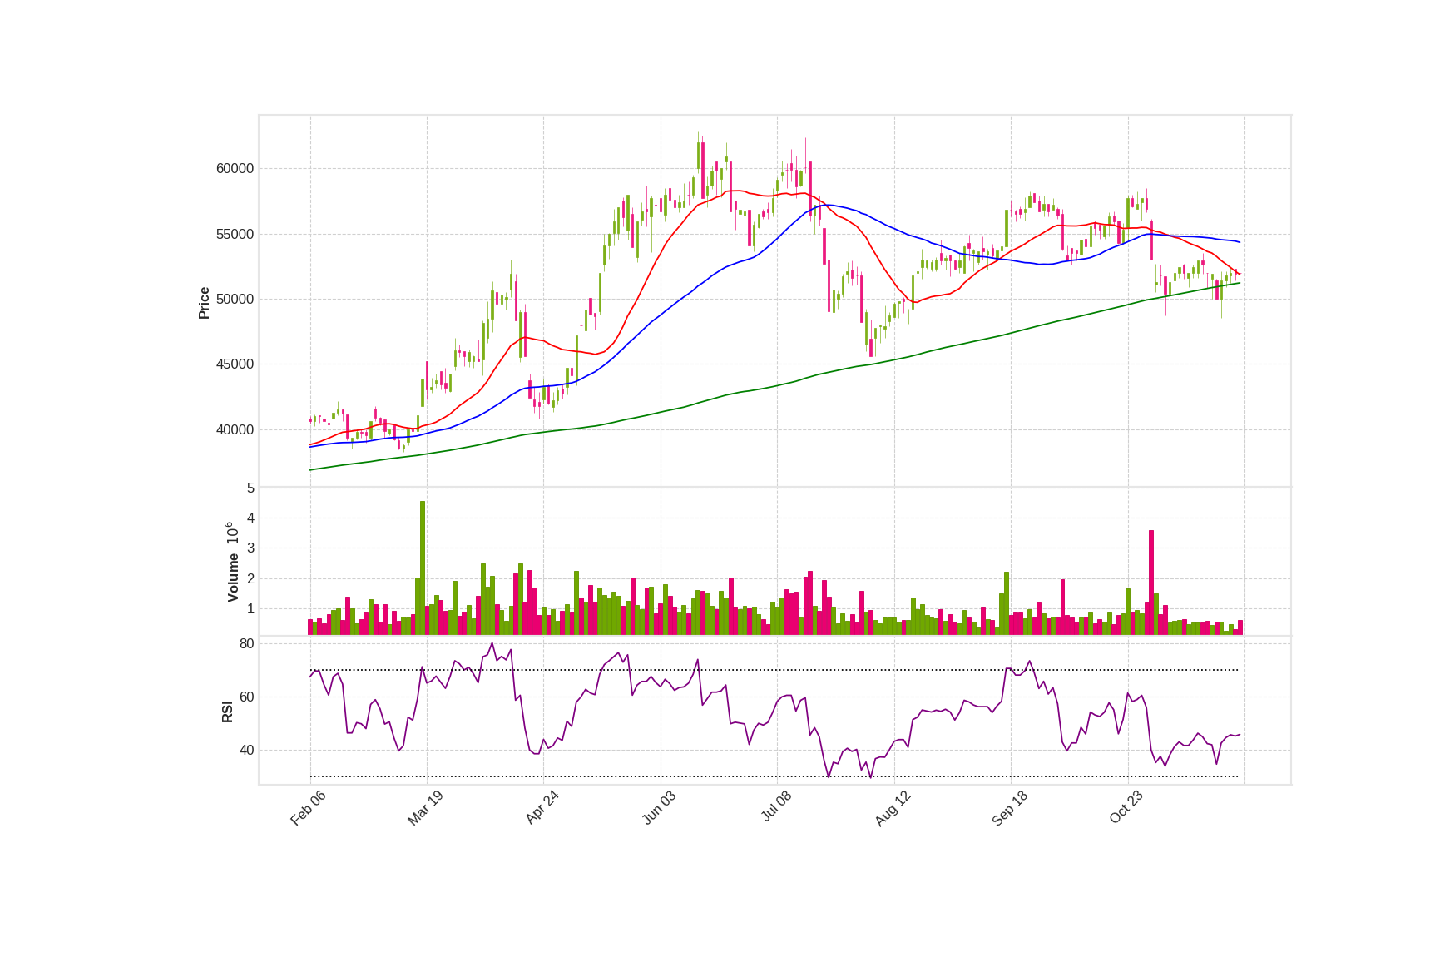This screenshot has height=957, width=1435.
Task: Click the 55000 price axis label
Action: pyautogui.click(x=235, y=235)
